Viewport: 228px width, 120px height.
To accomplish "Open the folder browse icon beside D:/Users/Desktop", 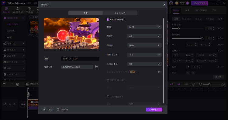I will [97, 67].
